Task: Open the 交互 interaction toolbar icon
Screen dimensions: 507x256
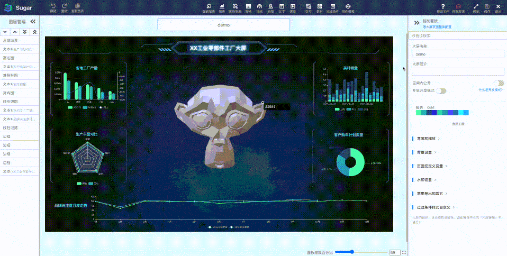Action: (x=309, y=6)
